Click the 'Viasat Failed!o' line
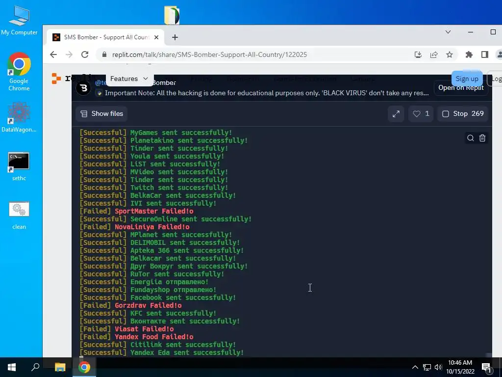The height and width of the screenshot is (377, 502). pos(126,329)
